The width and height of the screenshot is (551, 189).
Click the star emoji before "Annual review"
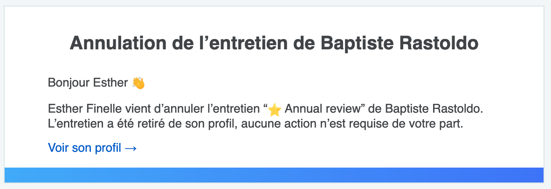coord(275,110)
